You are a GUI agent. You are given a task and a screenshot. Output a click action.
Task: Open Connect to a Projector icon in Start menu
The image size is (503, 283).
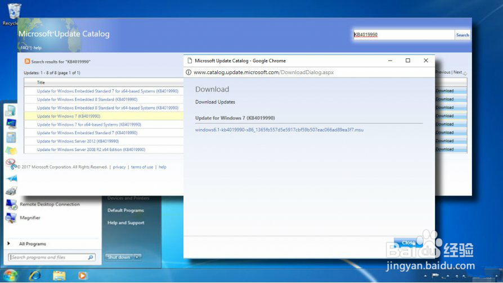click(11, 124)
